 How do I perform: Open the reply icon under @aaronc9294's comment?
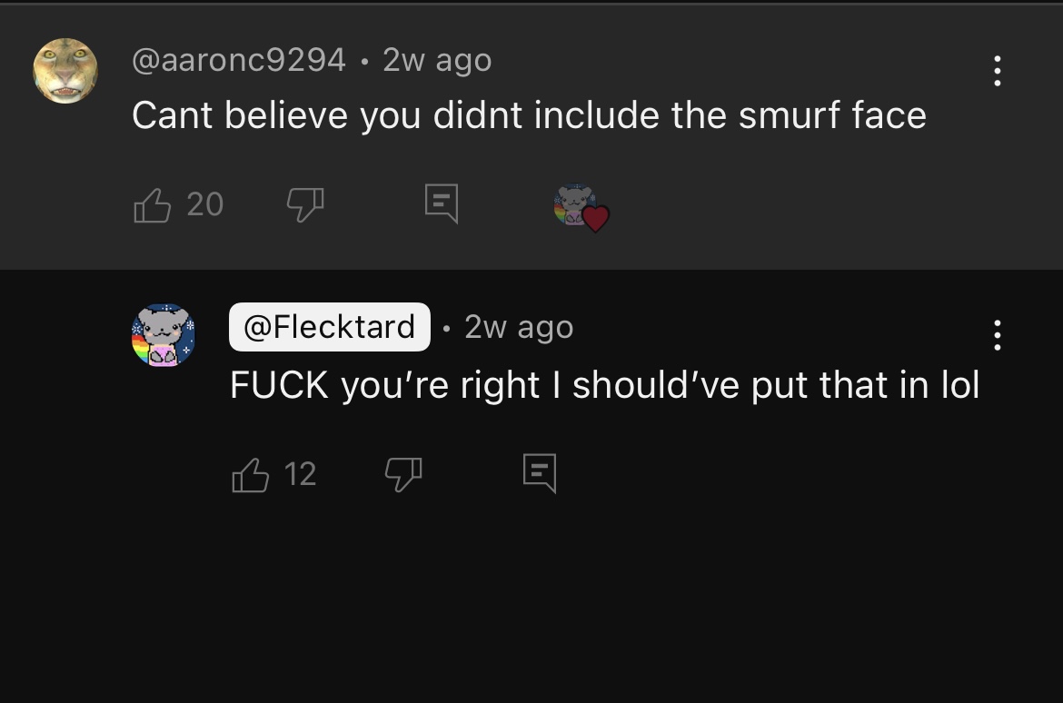pyautogui.click(x=442, y=203)
